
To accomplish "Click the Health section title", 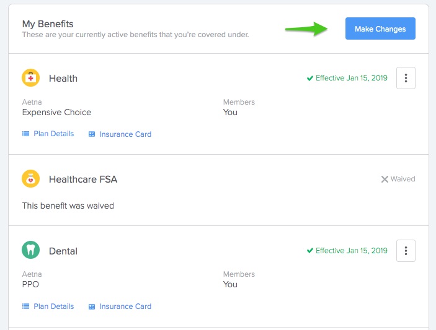I will 63,79.
